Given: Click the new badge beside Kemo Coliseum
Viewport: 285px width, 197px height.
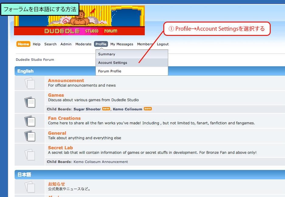Looking at the screenshot, I should click(x=148, y=109).
